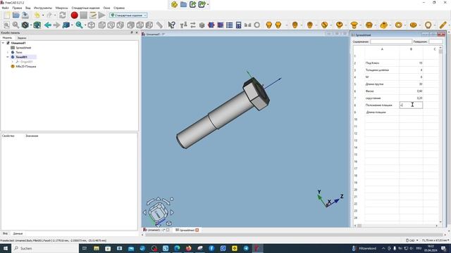451x253 pixels.
Task: Collapse the Тело001 tree node
Action: click(x=8, y=57)
